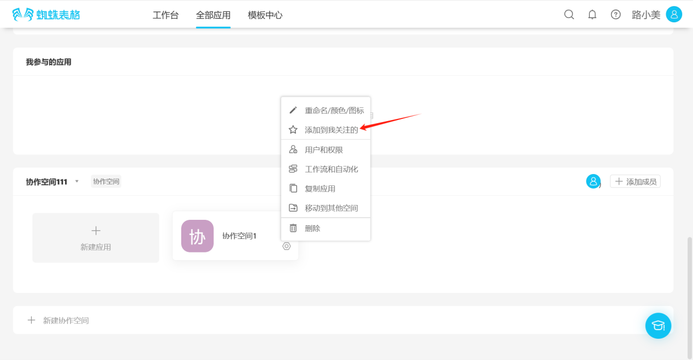Open the notification bell
The height and width of the screenshot is (360, 693).
point(592,15)
